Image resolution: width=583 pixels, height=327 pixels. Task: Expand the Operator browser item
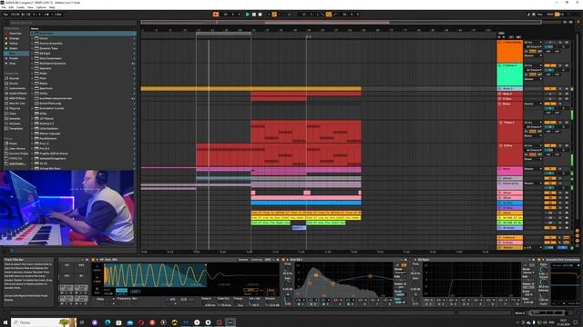coord(33,69)
